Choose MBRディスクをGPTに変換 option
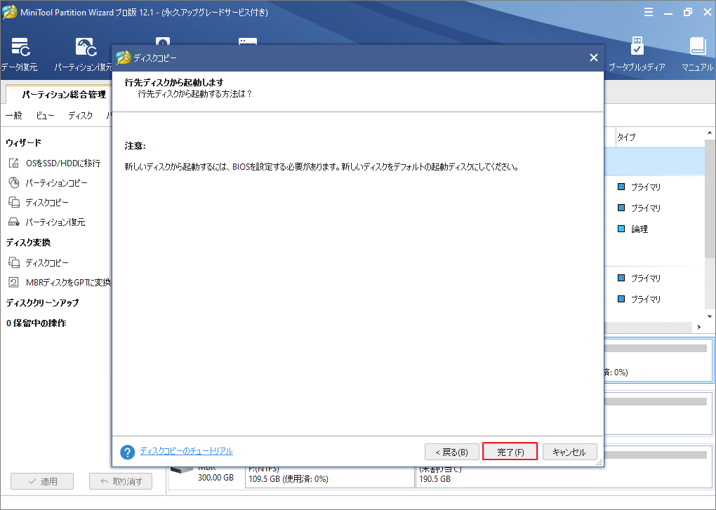Image resolution: width=716 pixels, height=510 pixels. 67,282
